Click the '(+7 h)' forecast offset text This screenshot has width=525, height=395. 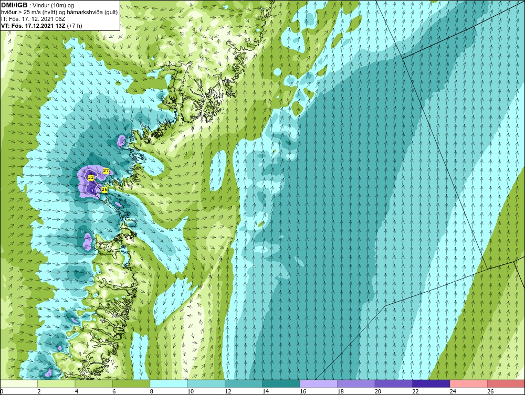point(75,25)
